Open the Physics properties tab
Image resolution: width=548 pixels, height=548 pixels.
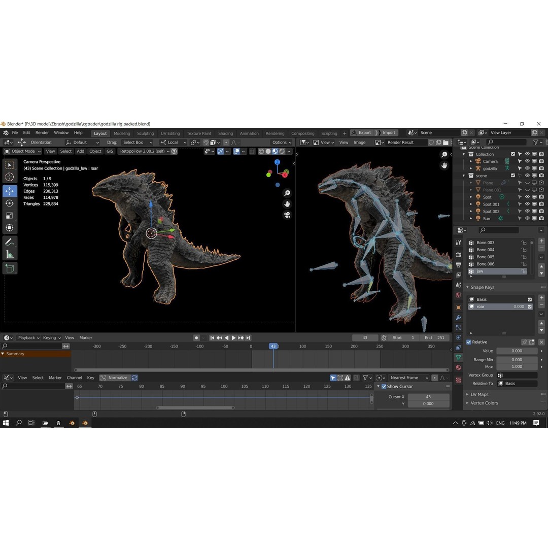[458, 337]
